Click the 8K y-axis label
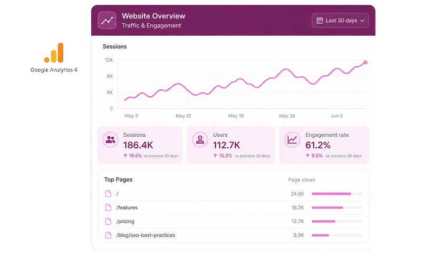Image resolution: width=422 pixels, height=263 pixels. 110,76
